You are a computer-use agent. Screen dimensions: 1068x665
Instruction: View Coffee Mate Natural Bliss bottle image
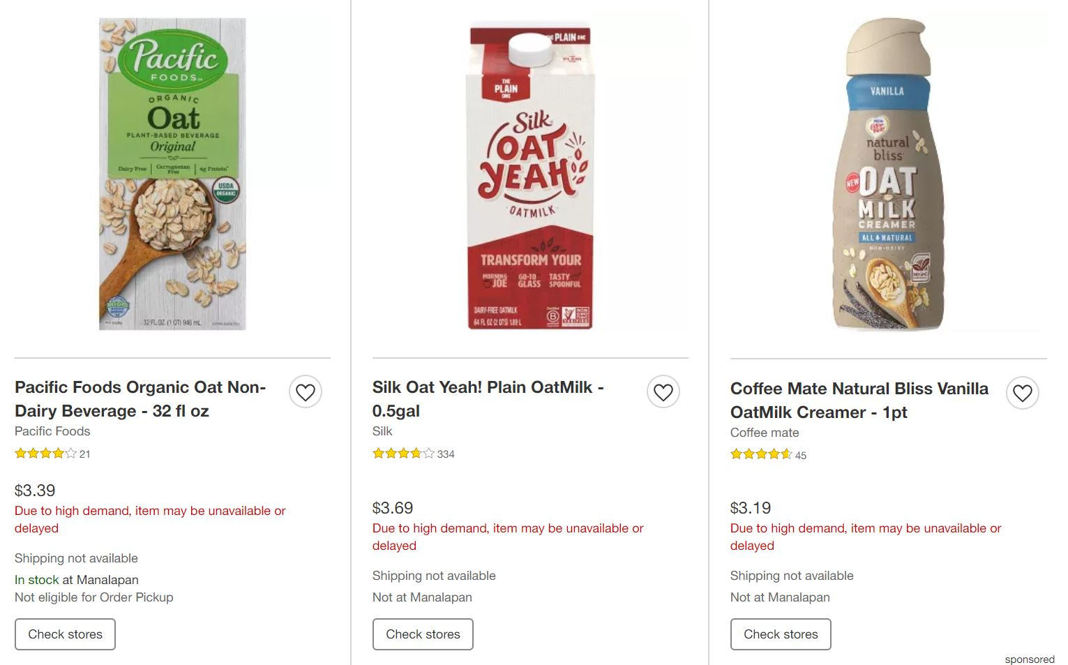(888, 174)
